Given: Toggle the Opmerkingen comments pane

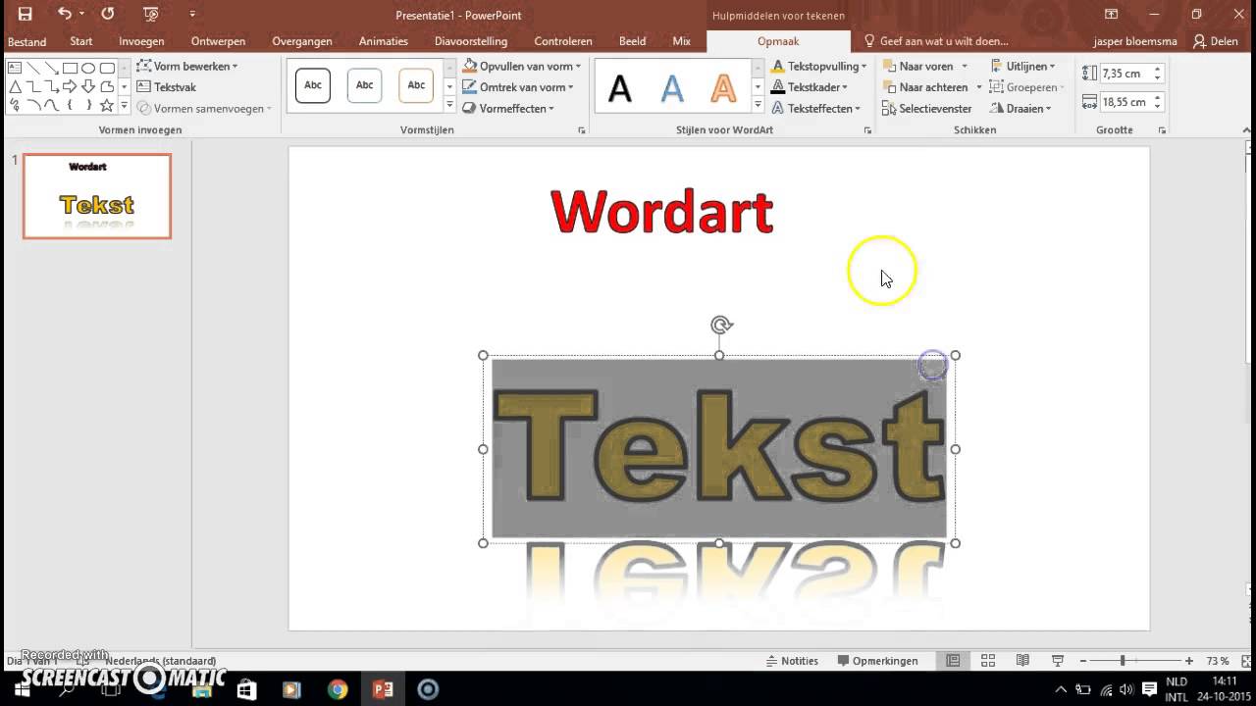Looking at the screenshot, I should pyautogui.click(x=877, y=661).
